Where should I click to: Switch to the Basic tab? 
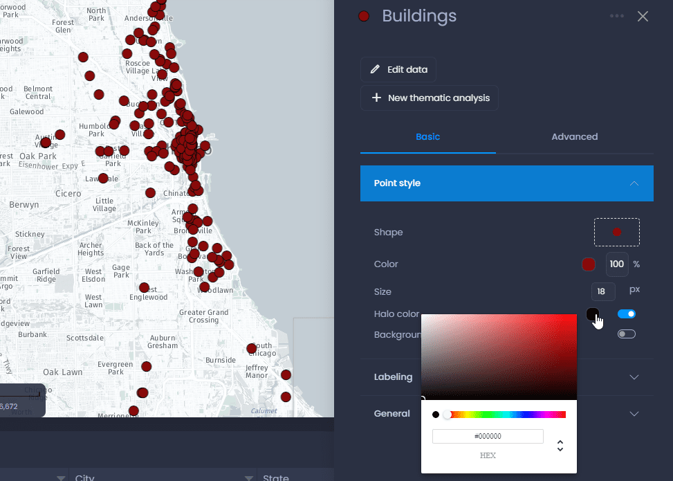428,136
